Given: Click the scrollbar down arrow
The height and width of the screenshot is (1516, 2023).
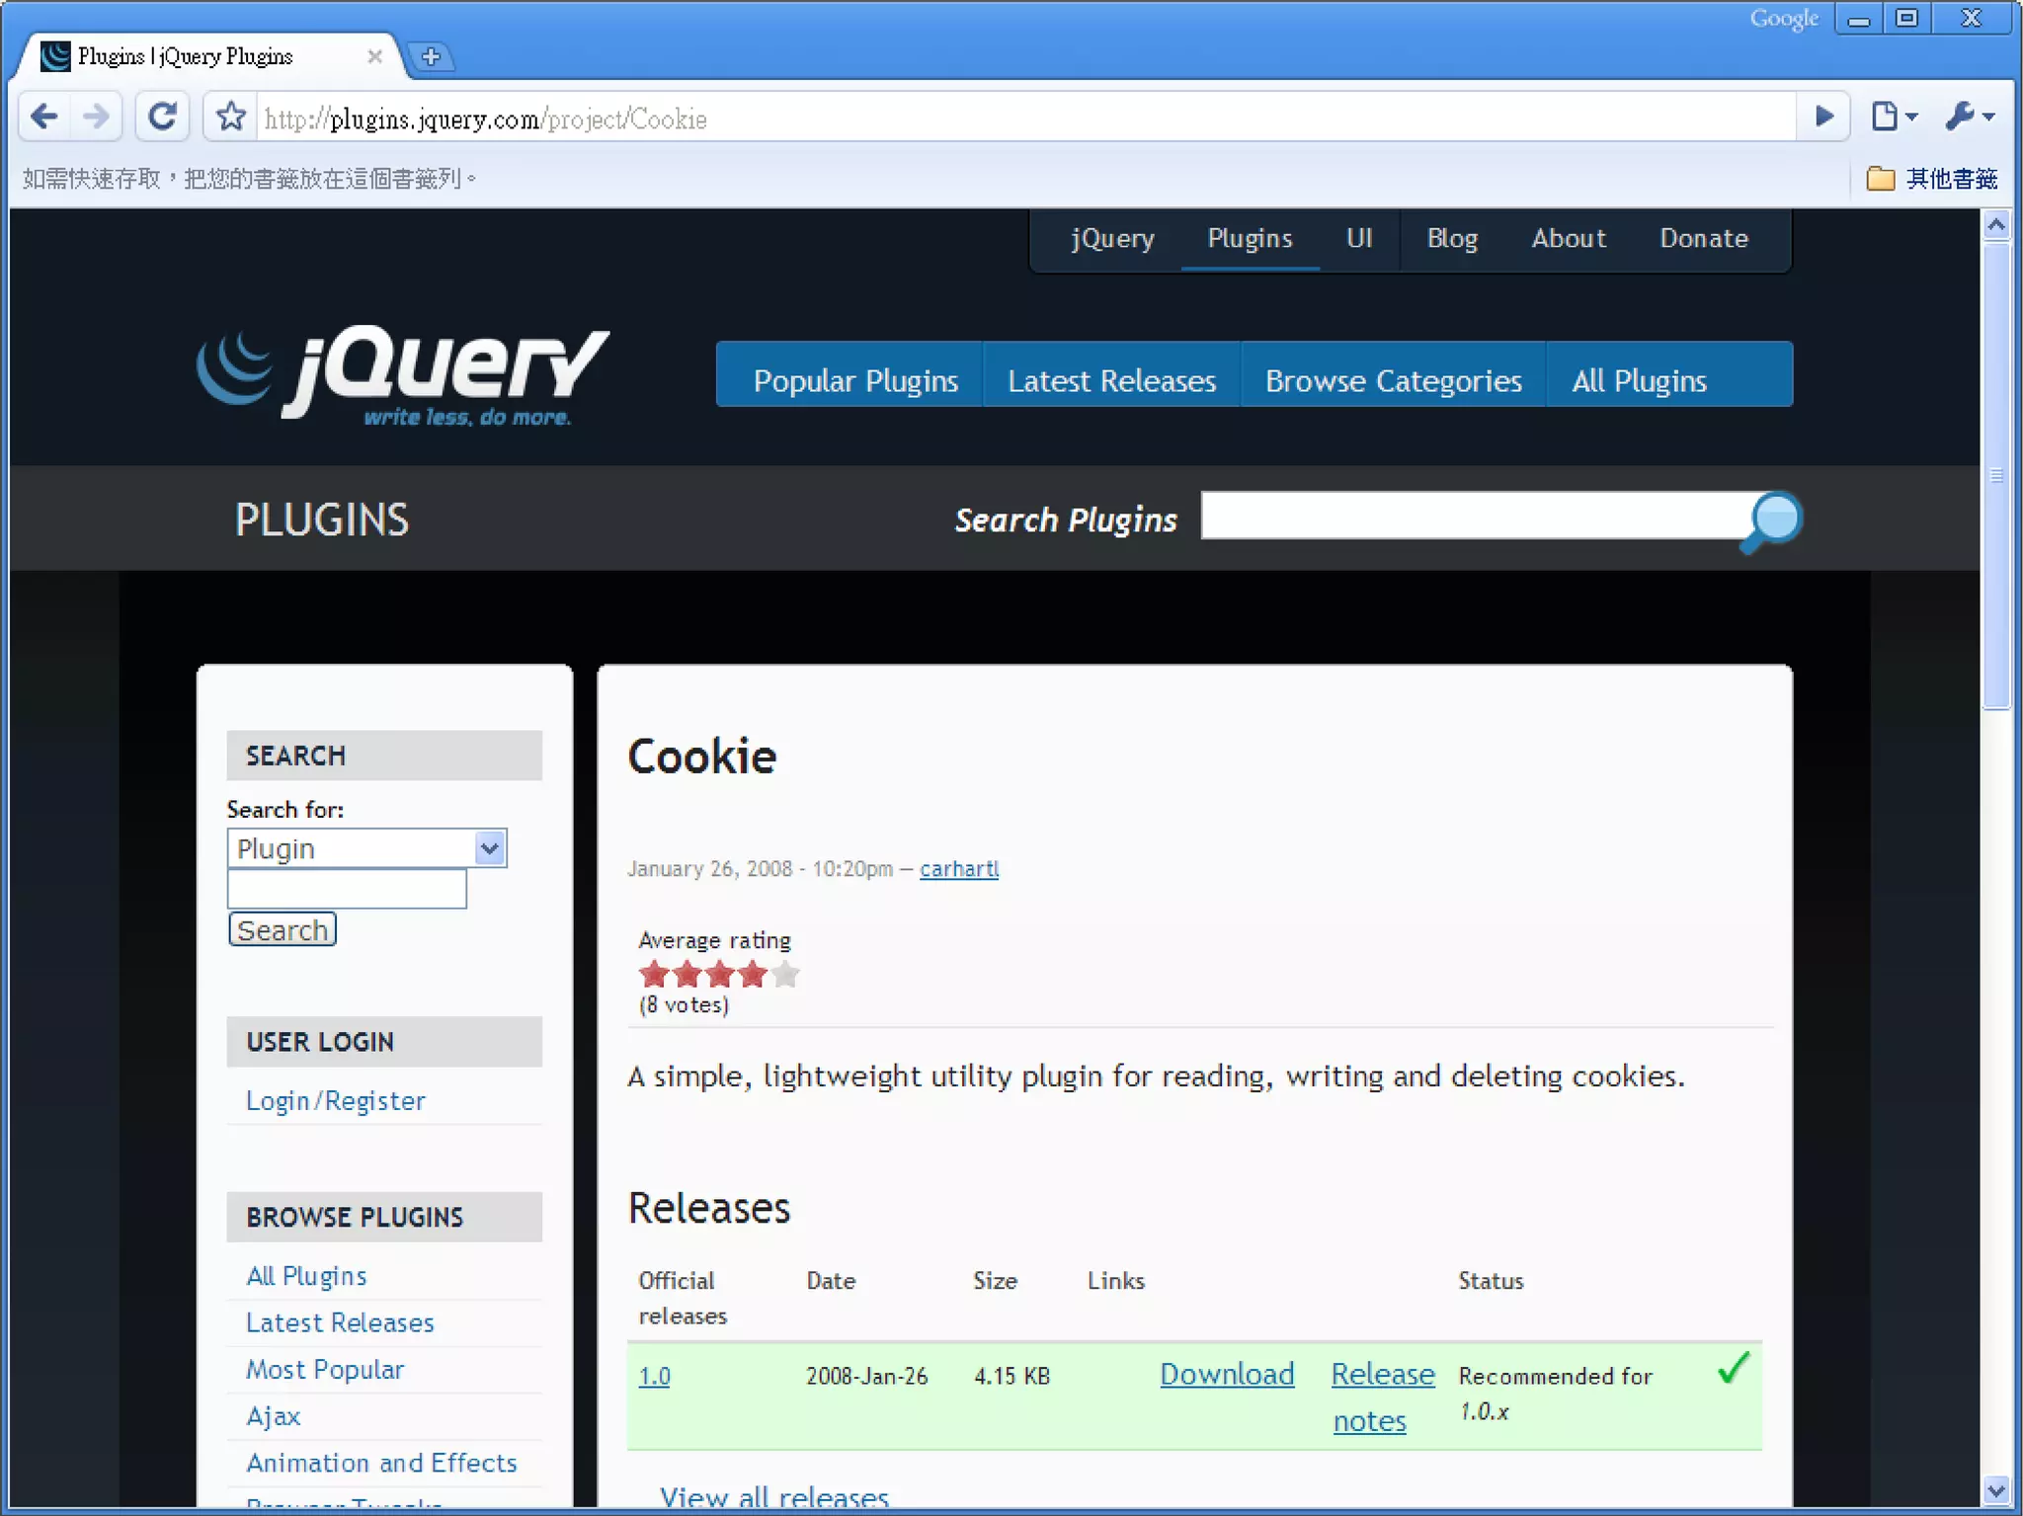Looking at the screenshot, I should 1996,1490.
